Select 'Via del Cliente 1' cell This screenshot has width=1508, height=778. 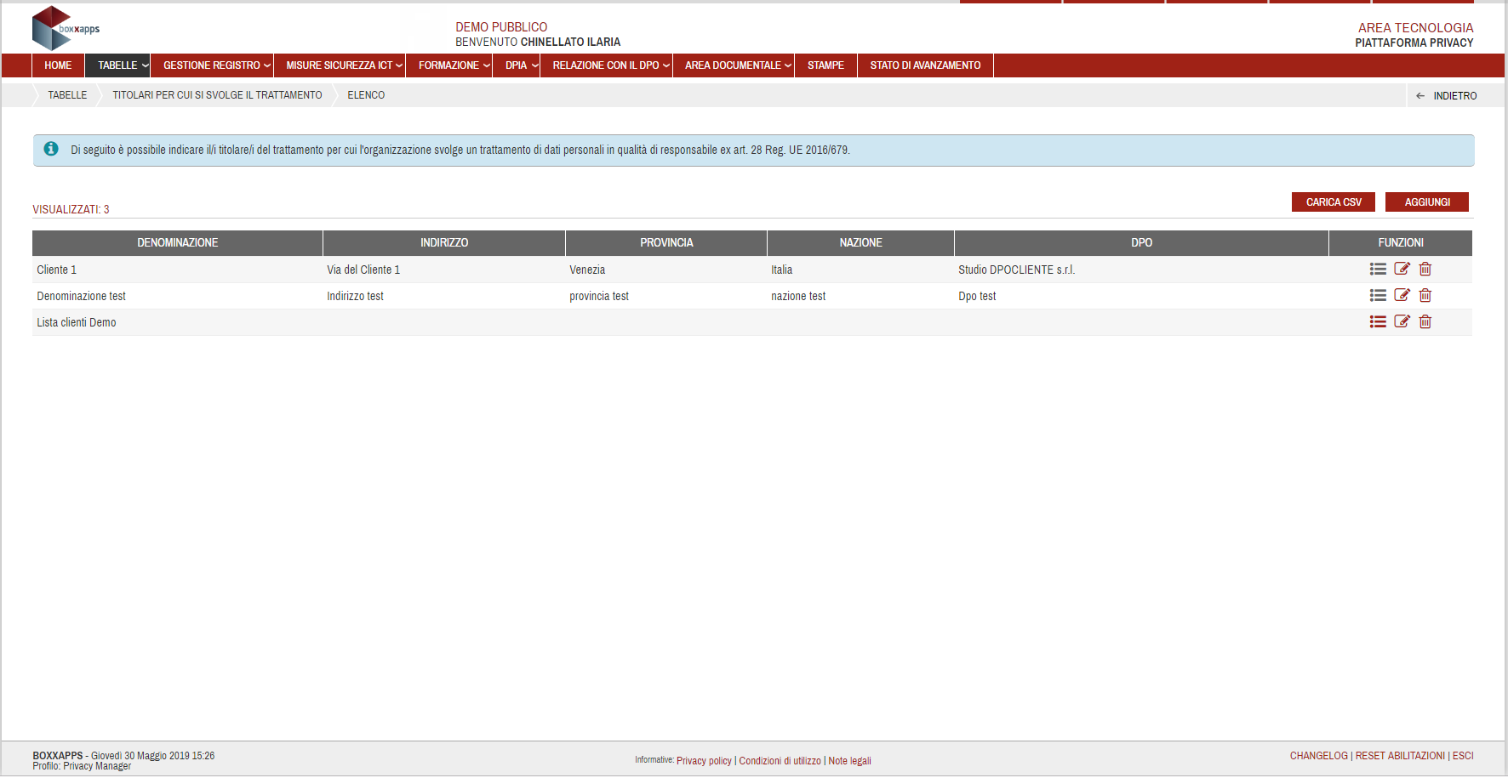click(x=444, y=270)
